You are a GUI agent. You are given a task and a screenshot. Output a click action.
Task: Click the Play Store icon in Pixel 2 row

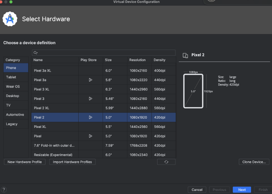[91, 117]
